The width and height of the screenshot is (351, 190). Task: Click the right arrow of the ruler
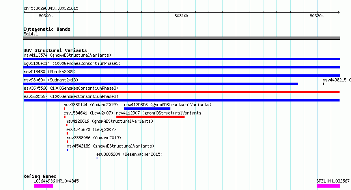tap(338, 12)
